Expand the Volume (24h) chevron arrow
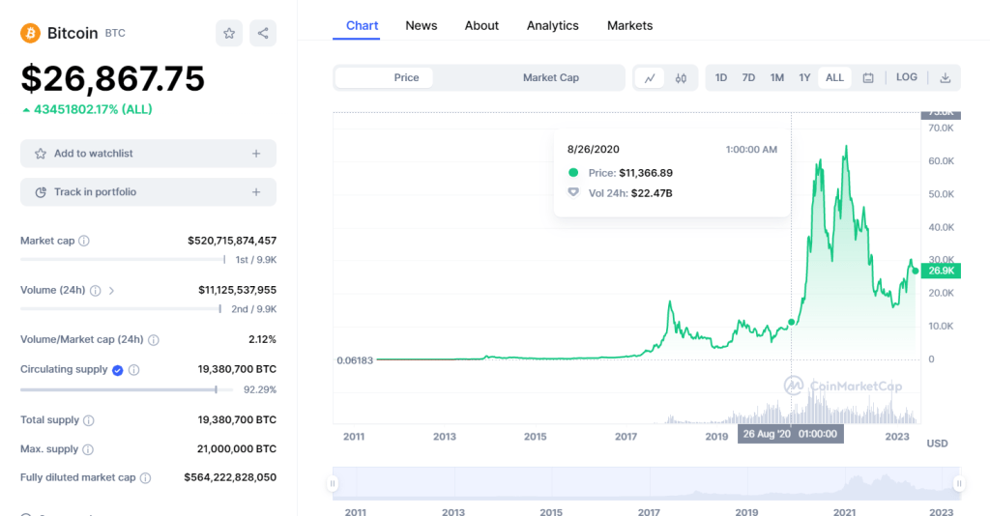Image resolution: width=990 pixels, height=516 pixels. (111, 291)
